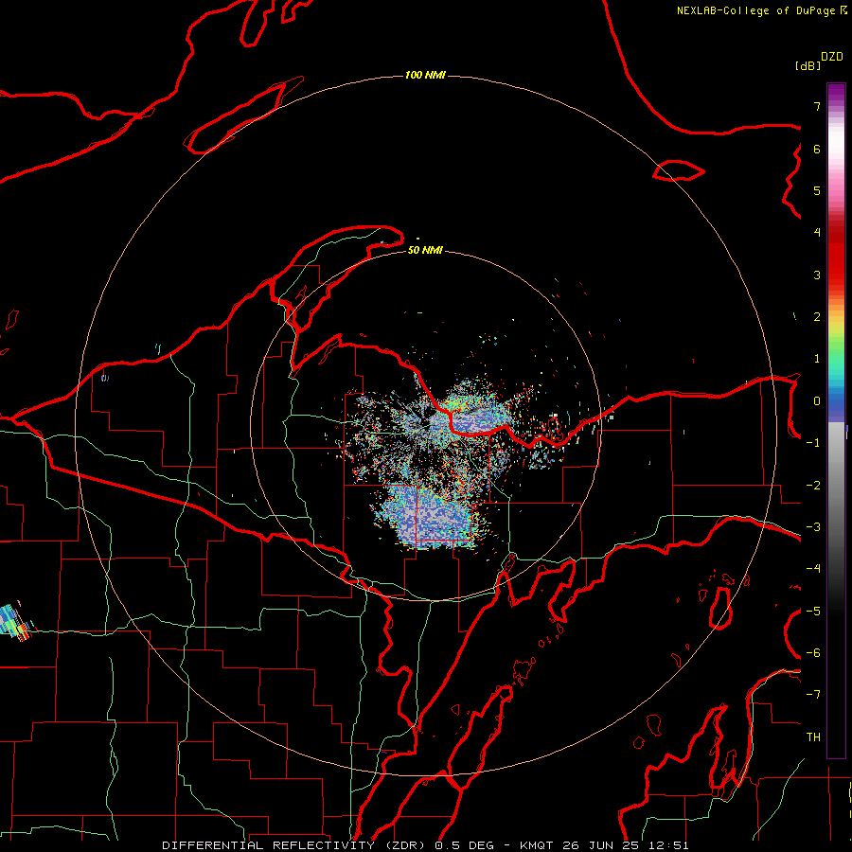Click the -4 value on the dB scale

tap(813, 569)
